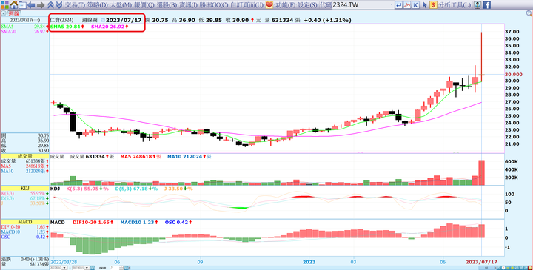
Task: Open the page list document icon
Action: click(x=22, y=4)
